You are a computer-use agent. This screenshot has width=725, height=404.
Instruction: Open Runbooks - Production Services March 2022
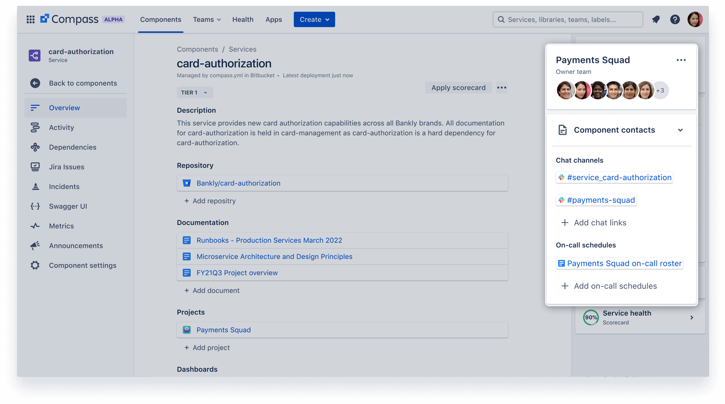point(269,241)
